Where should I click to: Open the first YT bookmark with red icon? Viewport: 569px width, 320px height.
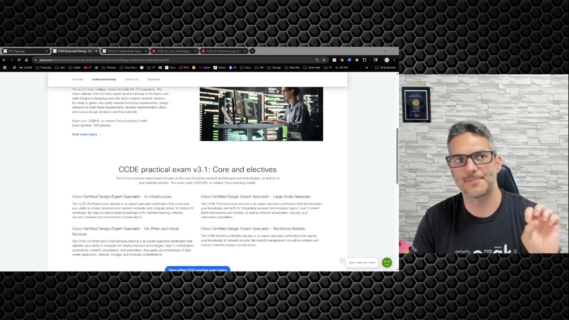(88, 68)
